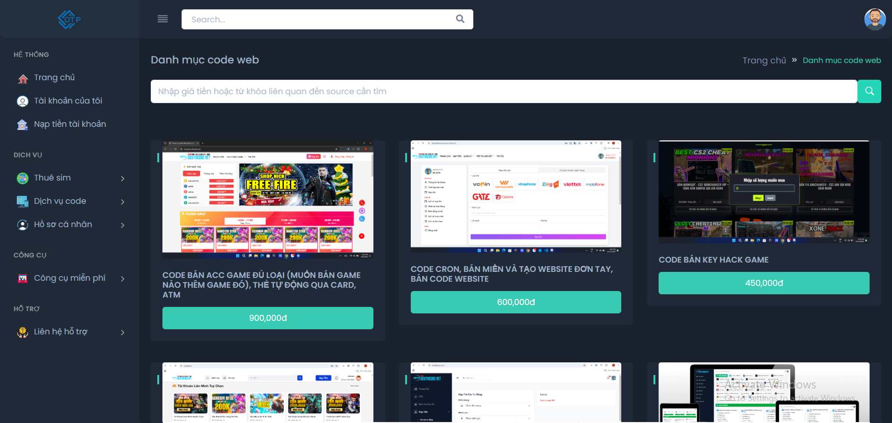The height and width of the screenshot is (423, 892).
Task: Click the bank icon beside Nạp tiền tài khoản
Action: tap(22, 125)
